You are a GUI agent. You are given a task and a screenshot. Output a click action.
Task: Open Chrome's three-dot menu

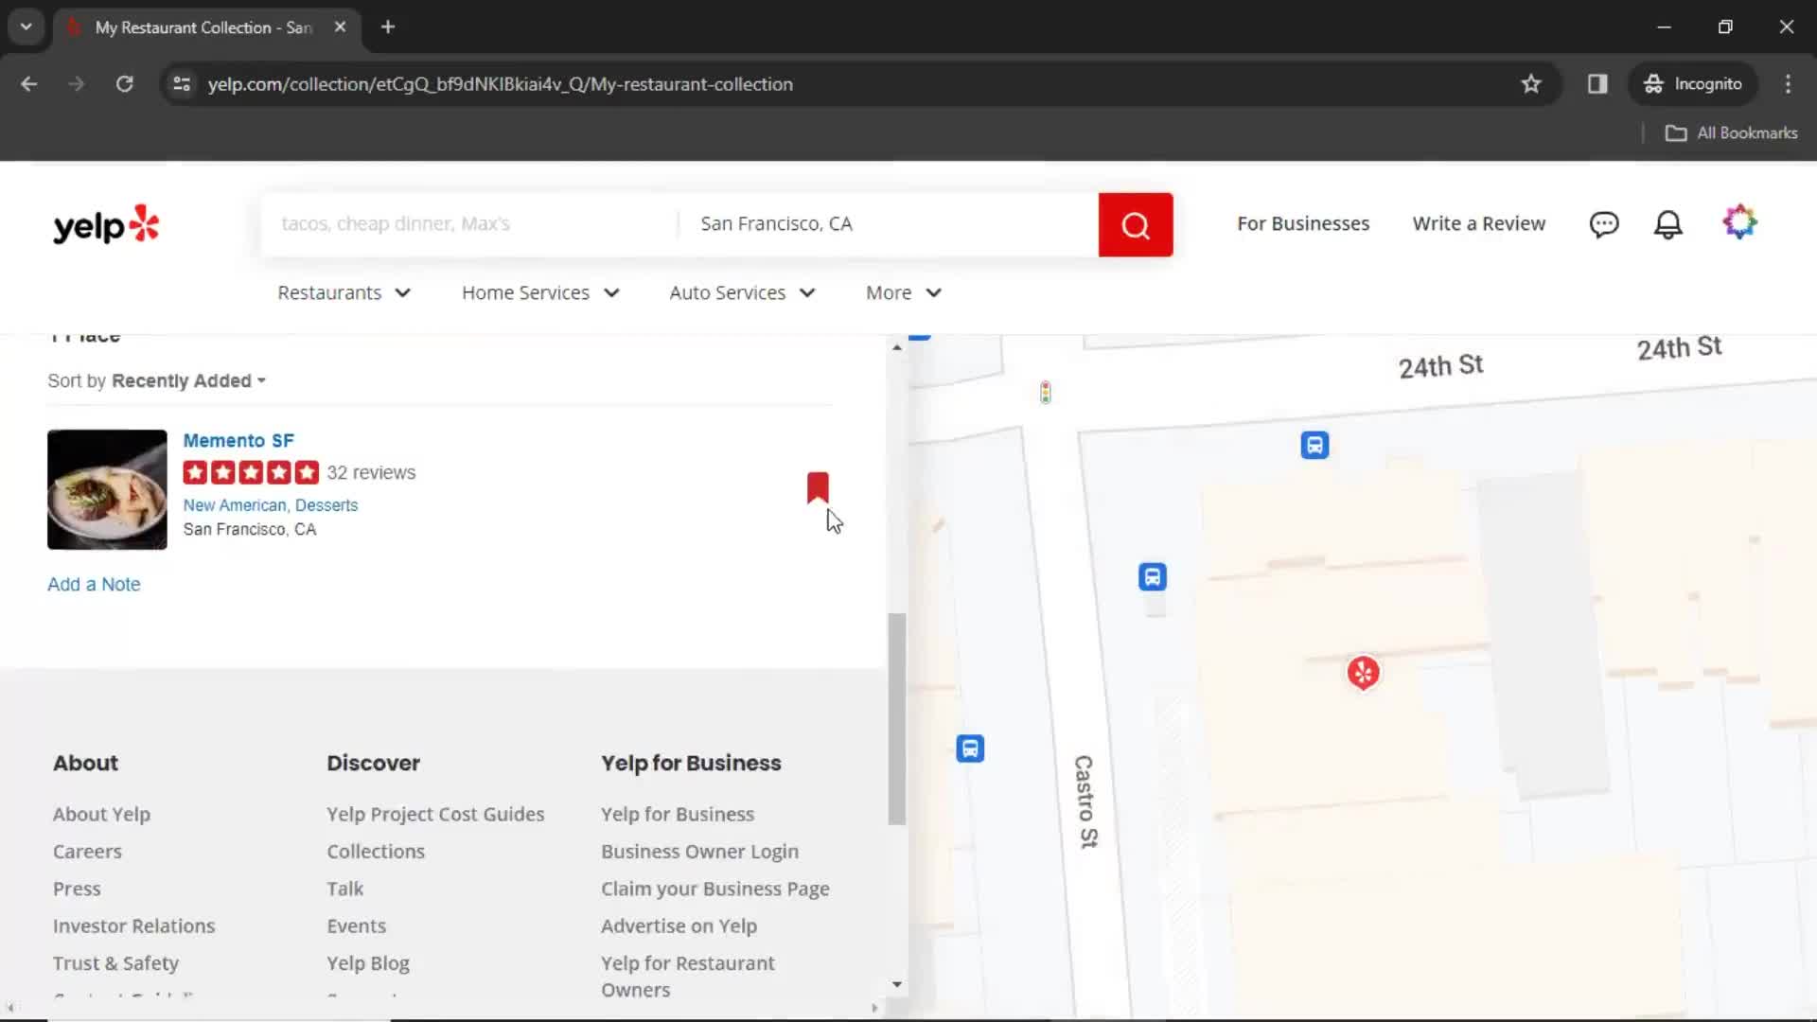(1788, 84)
